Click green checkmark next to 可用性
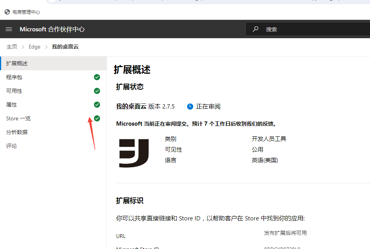The image size is (370, 249). coord(97,91)
